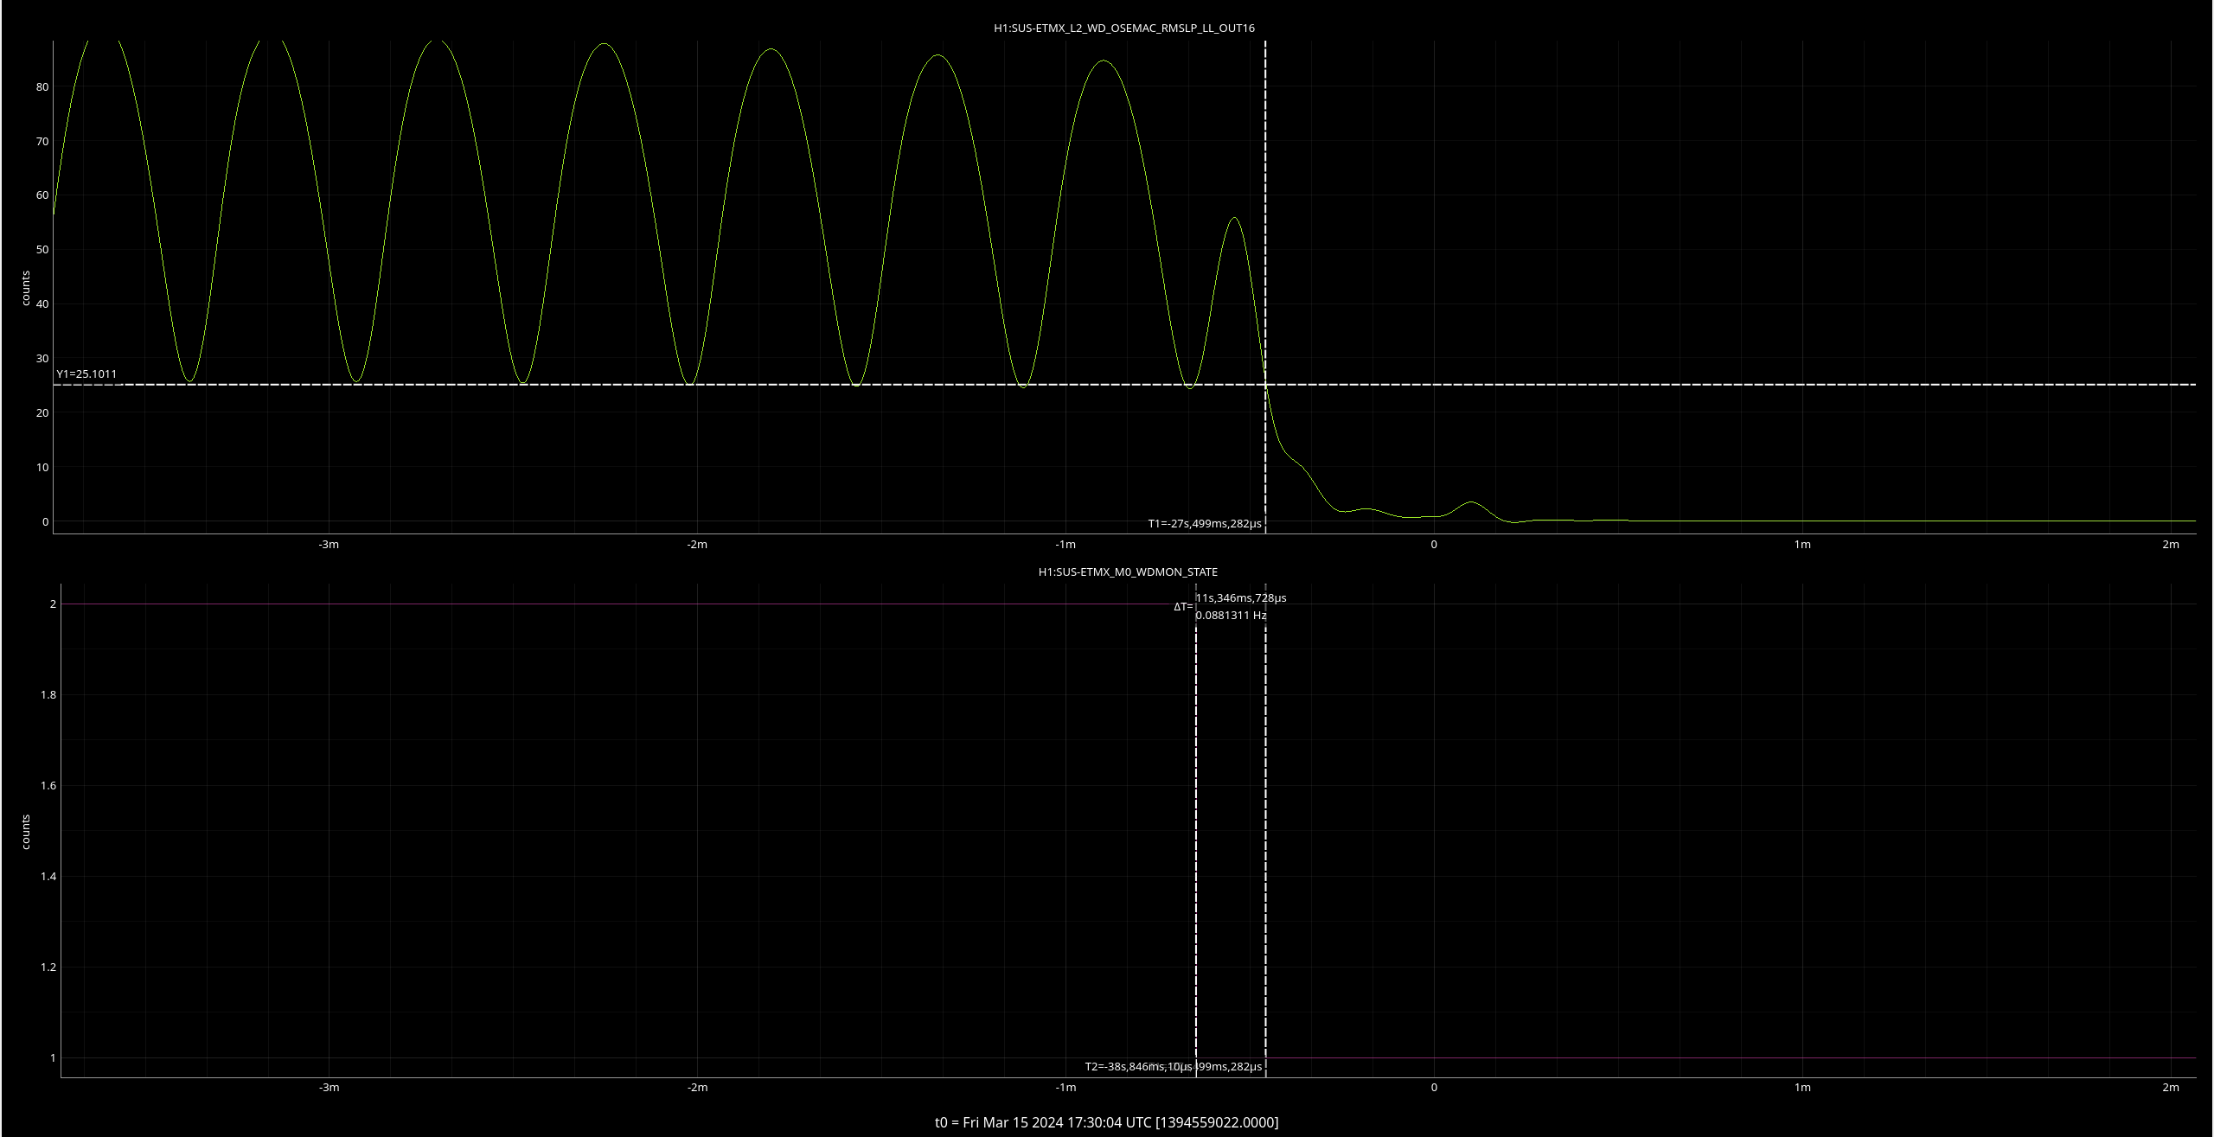Click the bottom plot's counts axis label
This screenshot has height=1137, width=2214.
(26, 832)
